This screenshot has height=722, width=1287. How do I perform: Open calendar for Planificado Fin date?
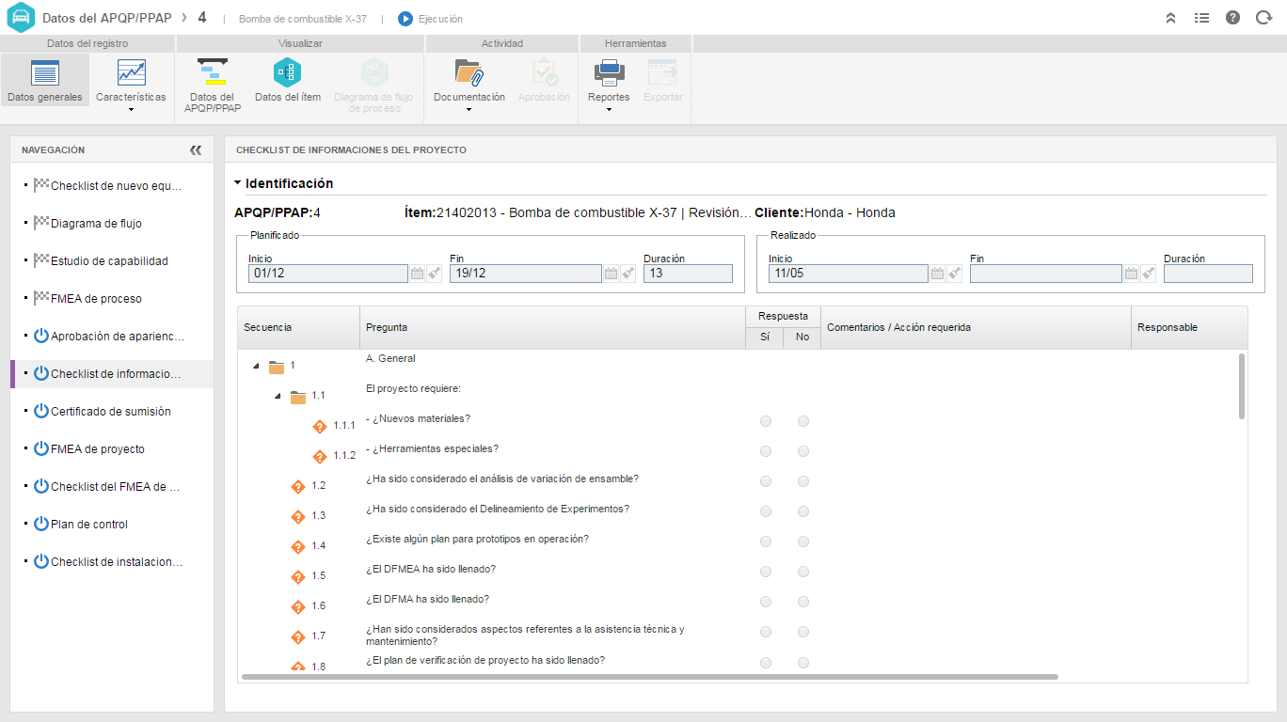tap(612, 274)
